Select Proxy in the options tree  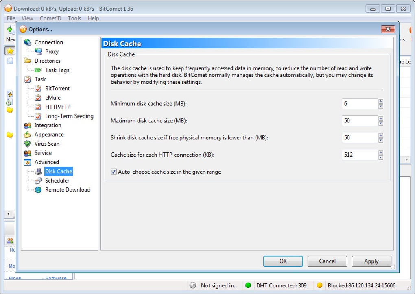pos(52,52)
